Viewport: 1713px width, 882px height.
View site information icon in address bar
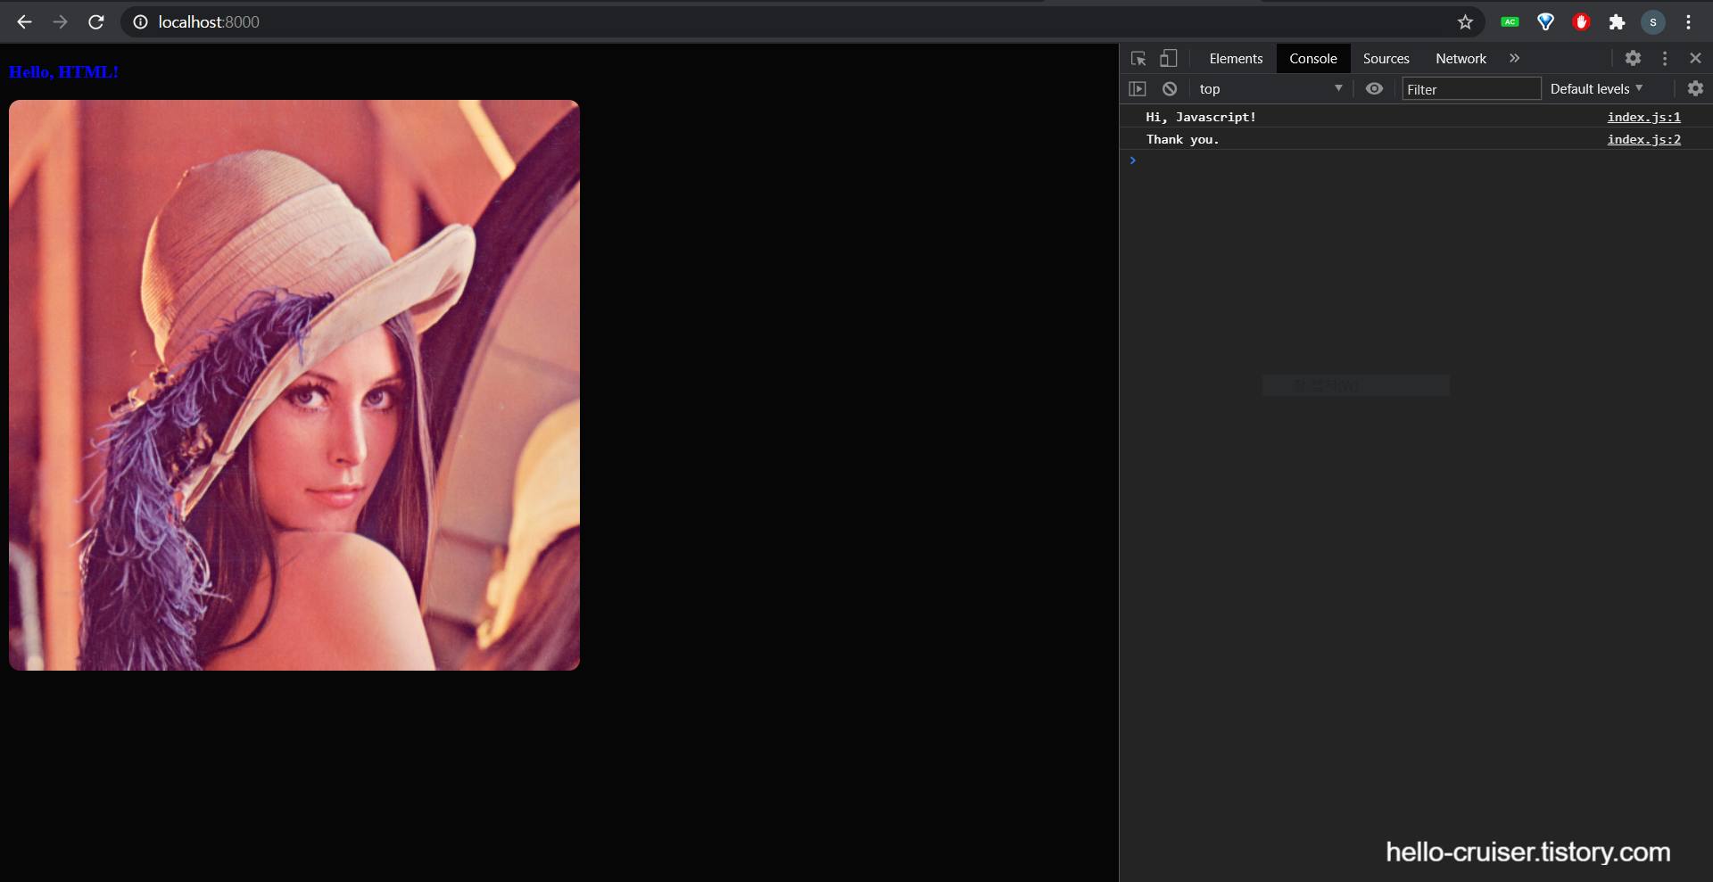pos(140,22)
